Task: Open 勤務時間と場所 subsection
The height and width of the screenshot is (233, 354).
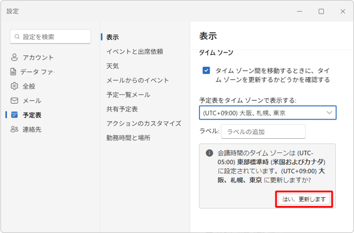Action: pyautogui.click(x=128, y=138)
